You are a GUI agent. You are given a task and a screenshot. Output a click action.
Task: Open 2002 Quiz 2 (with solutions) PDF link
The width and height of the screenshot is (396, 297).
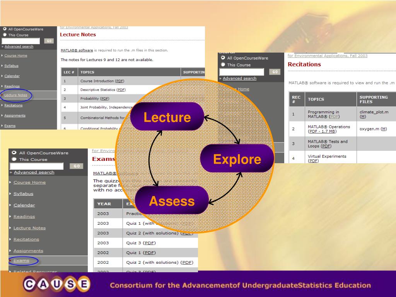click(x=187, y=263)
